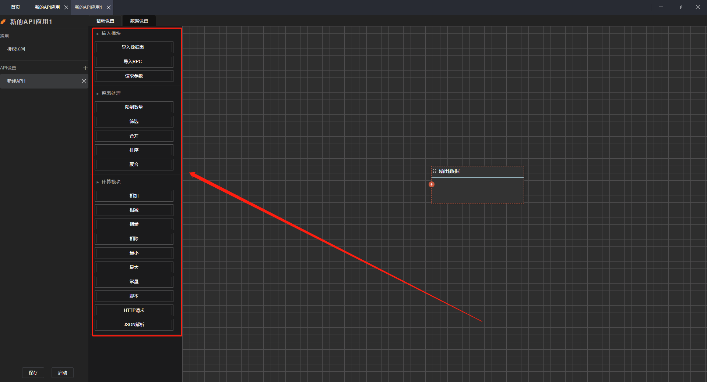Switch to the 首页 tab
707x382 pixels.
coord(15,7)
